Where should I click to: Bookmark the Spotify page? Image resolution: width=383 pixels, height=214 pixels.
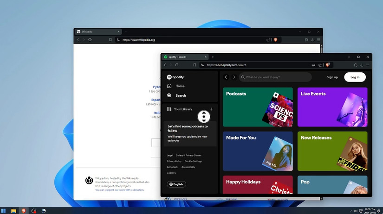[x=195, y=65]
